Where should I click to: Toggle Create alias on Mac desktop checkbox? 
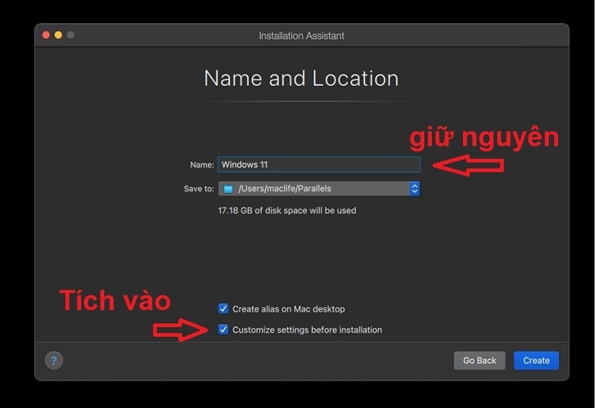223,309
